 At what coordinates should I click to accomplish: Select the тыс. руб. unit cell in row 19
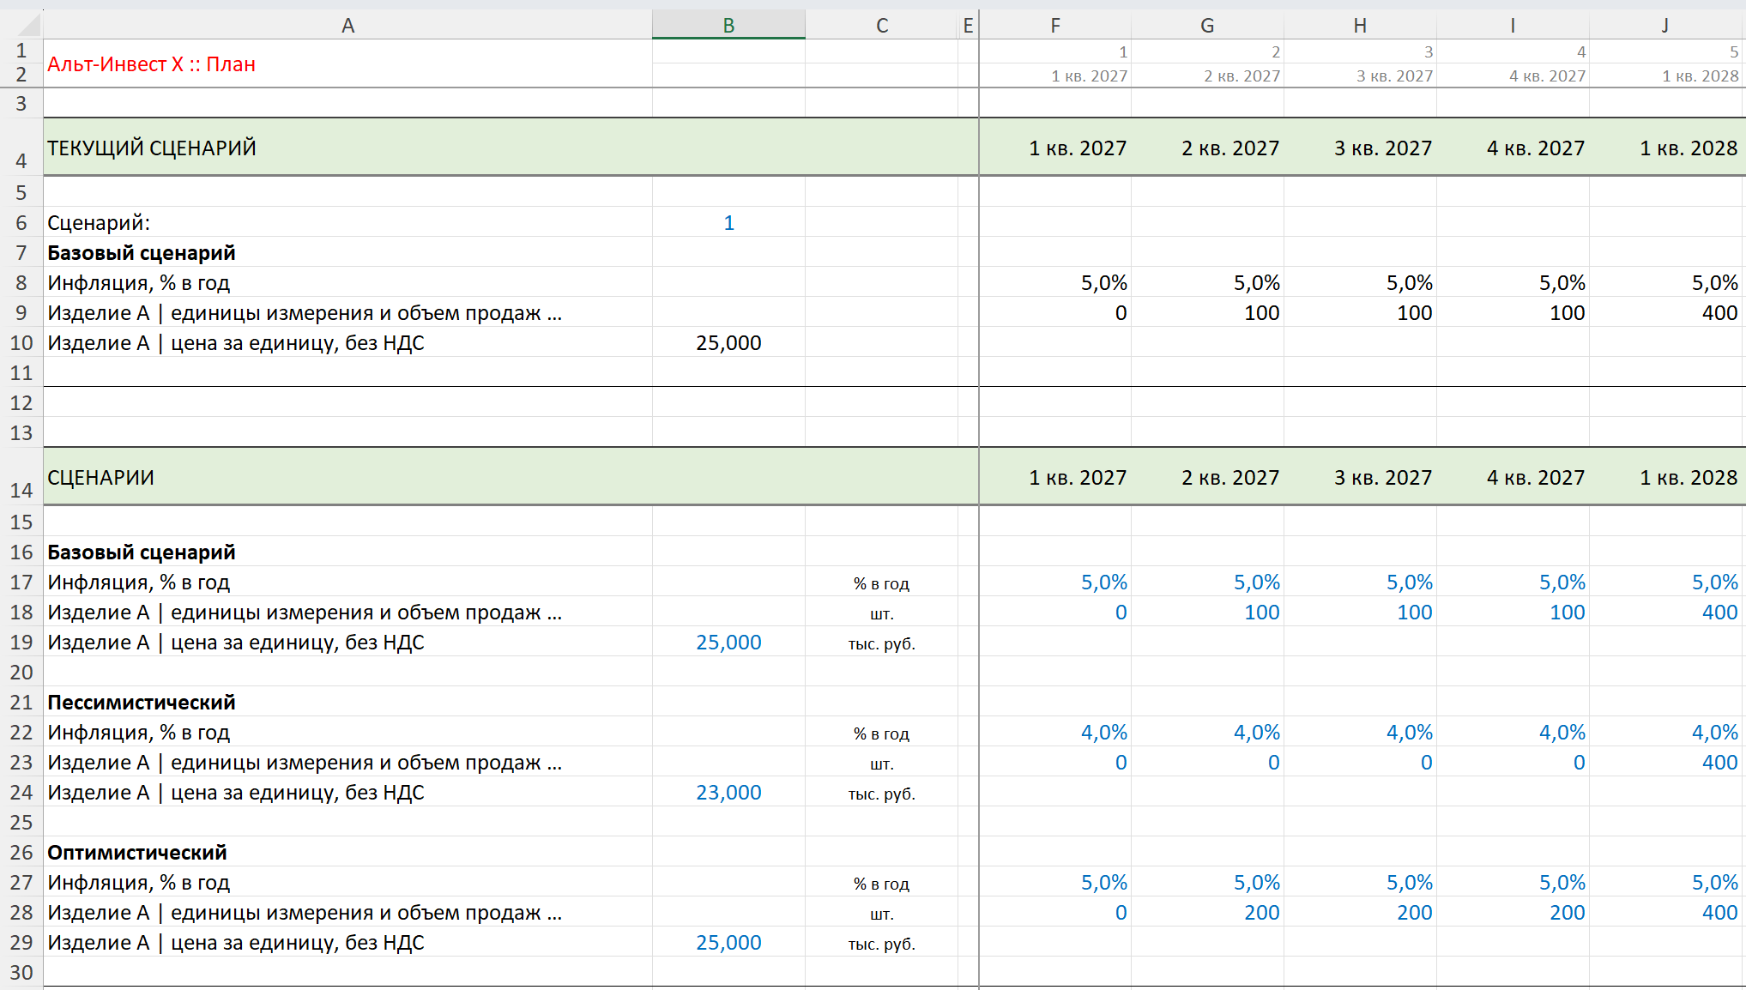point(881,643)
